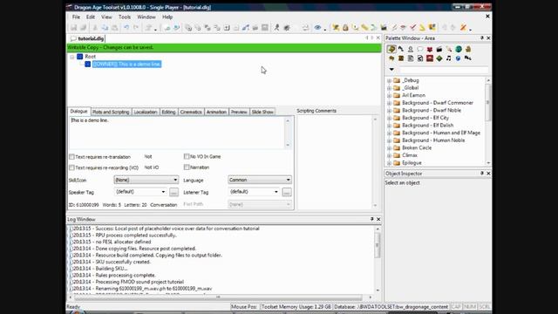Click the blue eye icon in toolbar
558x314 pixels.
tap(317, 27)
